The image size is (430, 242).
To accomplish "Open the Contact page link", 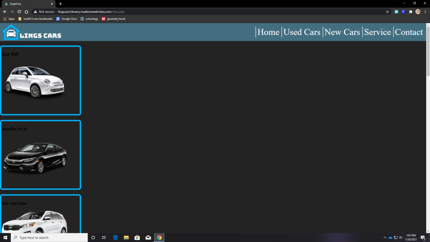I will click(409, 32).
